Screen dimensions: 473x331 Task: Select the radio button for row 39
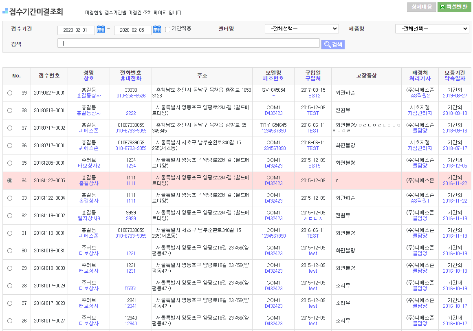click(10, 93)
